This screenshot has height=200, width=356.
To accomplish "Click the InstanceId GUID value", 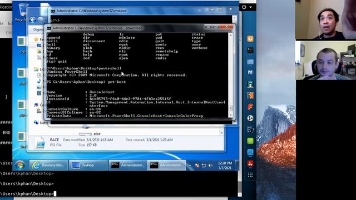I will (x=130, y=99).
